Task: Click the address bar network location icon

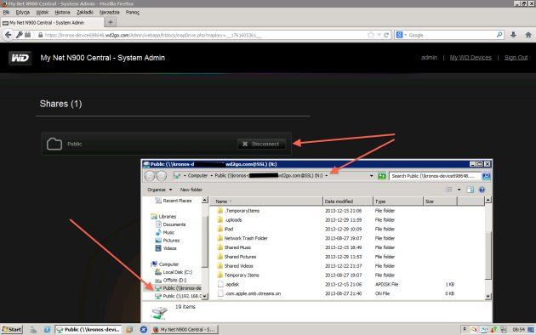Action: (177, 176)
